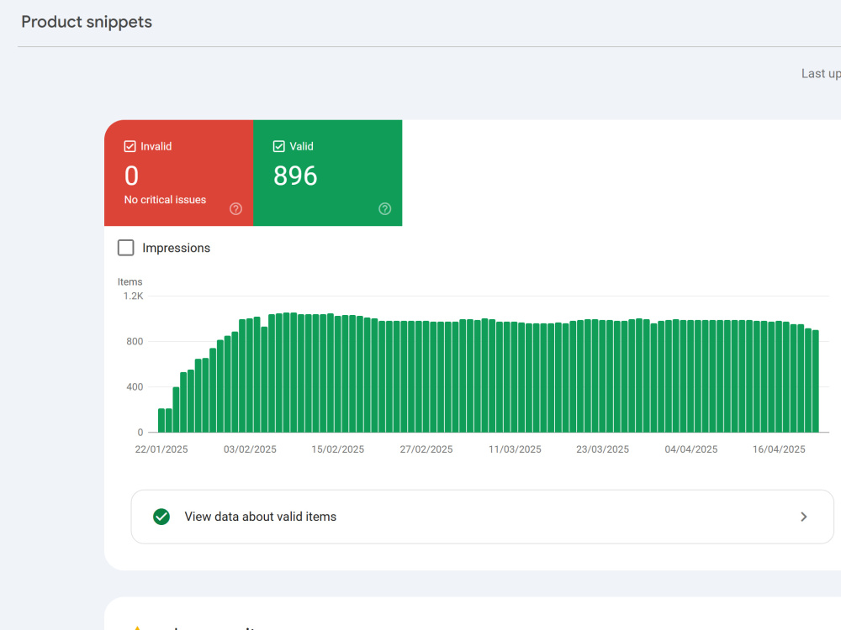Click the first chart bar above 22/01/2025
This screenshot has height=630, width=841.
pyautogui.click(x=161, y=420)
